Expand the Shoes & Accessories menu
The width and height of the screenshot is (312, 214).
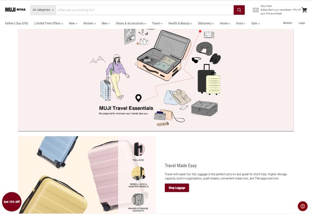131,23
